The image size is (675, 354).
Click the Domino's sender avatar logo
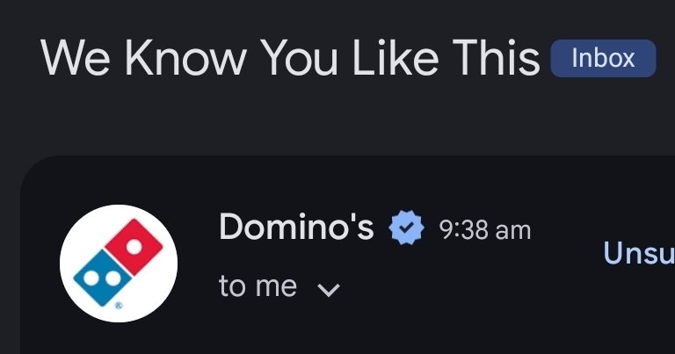click(119, 264)
